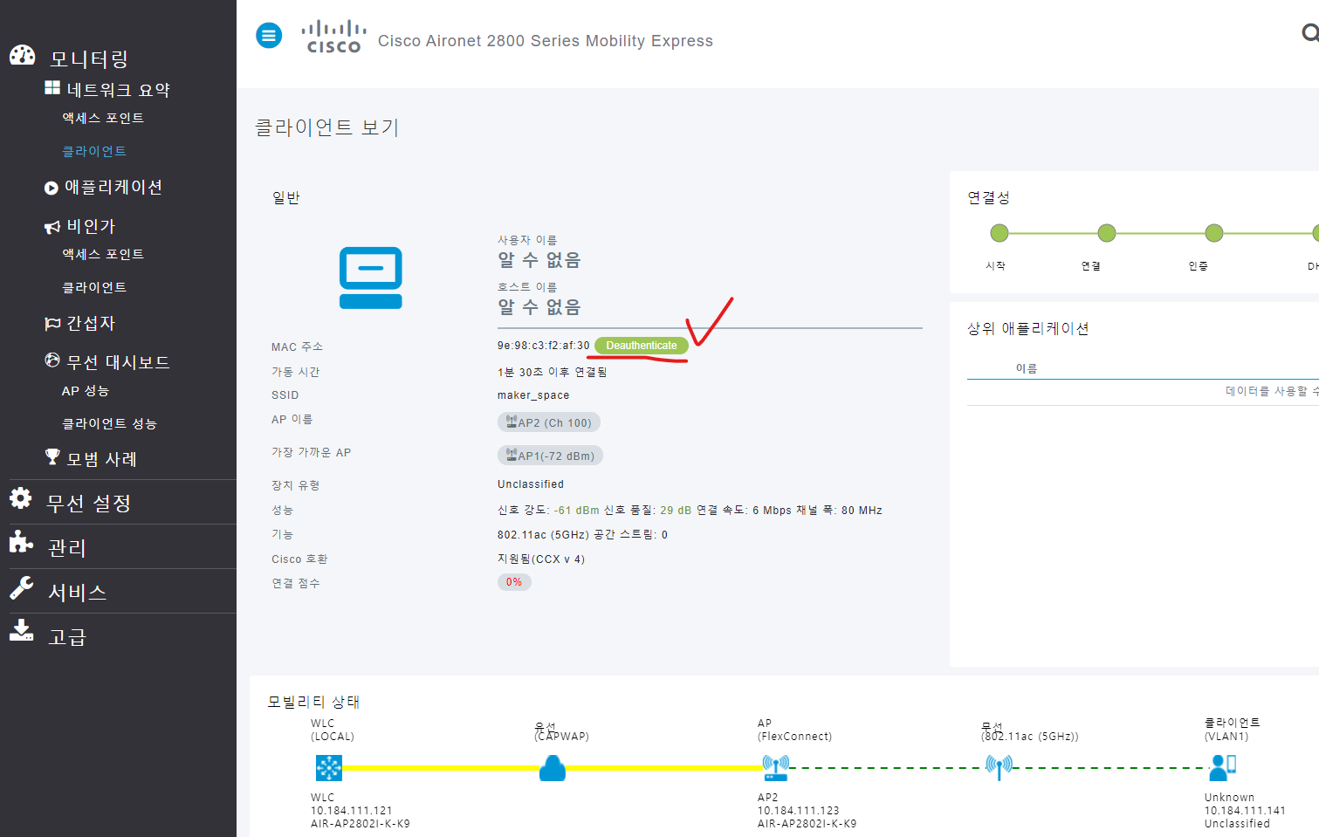Click the interferers flag icon
Viewport: 1319px width, 837px height.
pyautogui.click(x=52, y=324)
